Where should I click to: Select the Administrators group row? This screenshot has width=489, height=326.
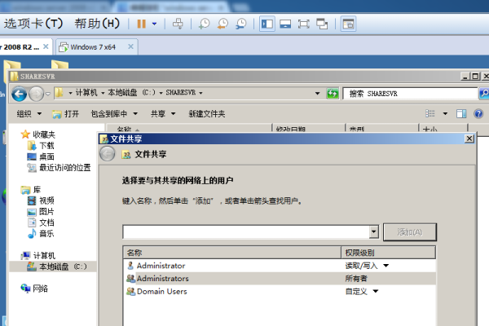click(x=280, y=279)
